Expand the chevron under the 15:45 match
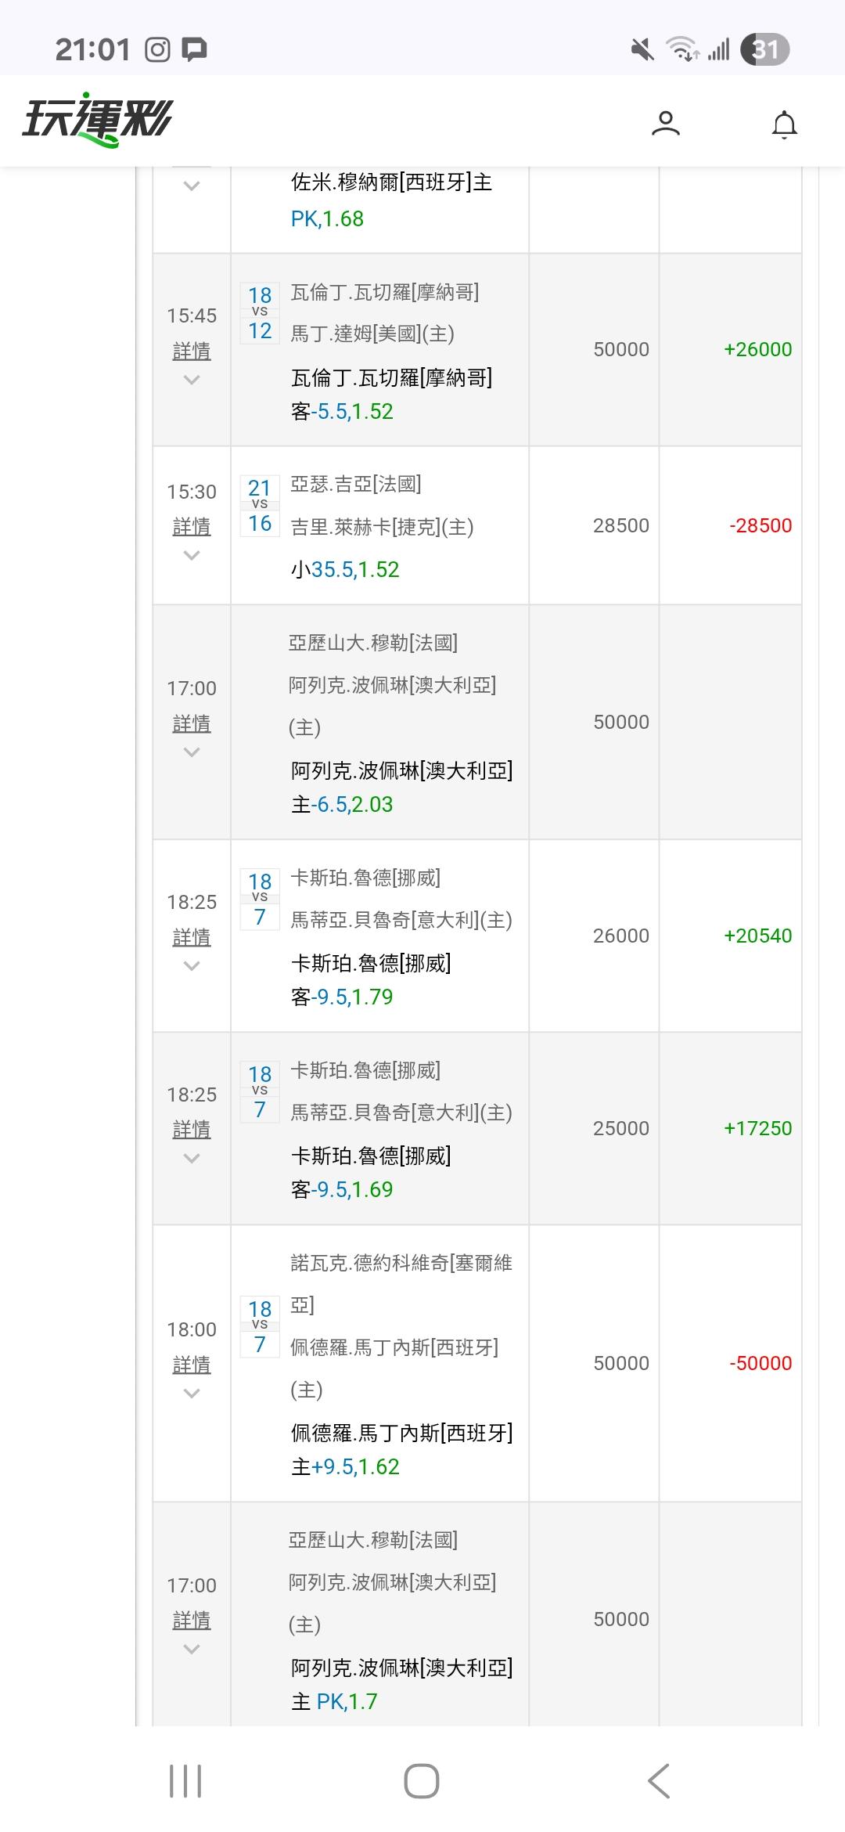 point(192,380)
